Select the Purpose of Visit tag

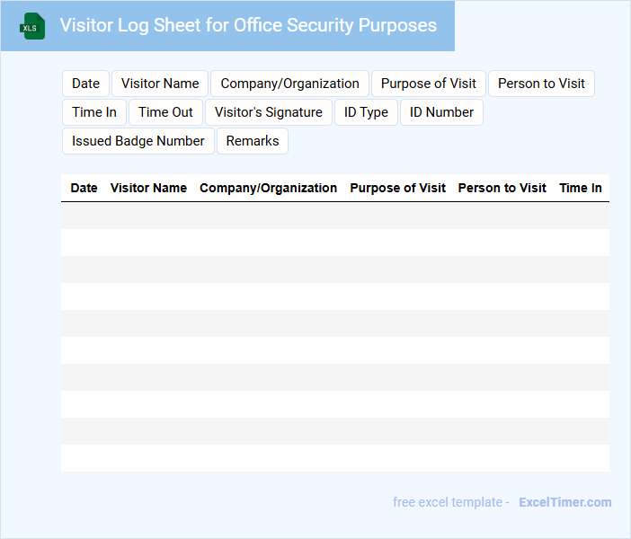(x=429, y=84)
